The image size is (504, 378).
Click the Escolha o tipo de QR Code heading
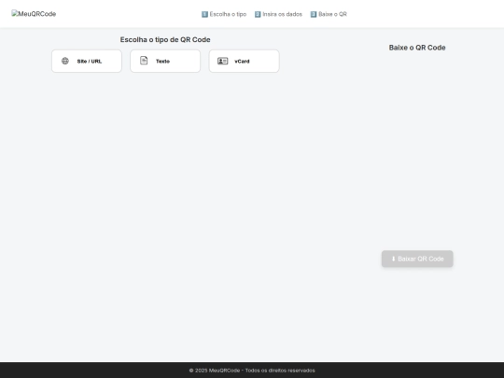tap(165, 39)
